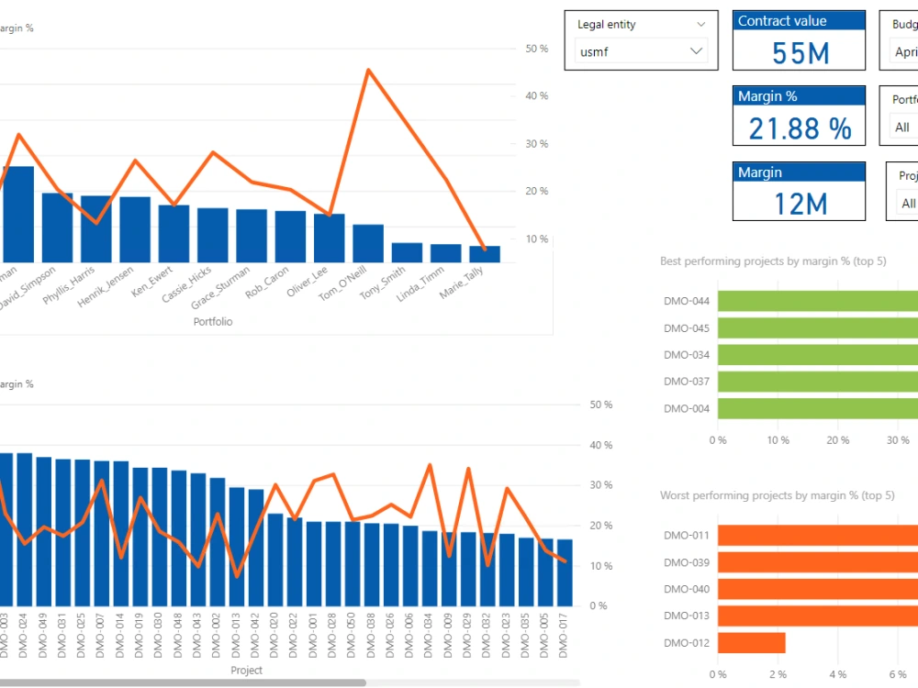Click the DMO-012 orange bar
Viewport: 918px width, 688px height.
752,643
